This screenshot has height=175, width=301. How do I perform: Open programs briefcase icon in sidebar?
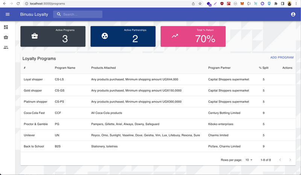[6, 37]
